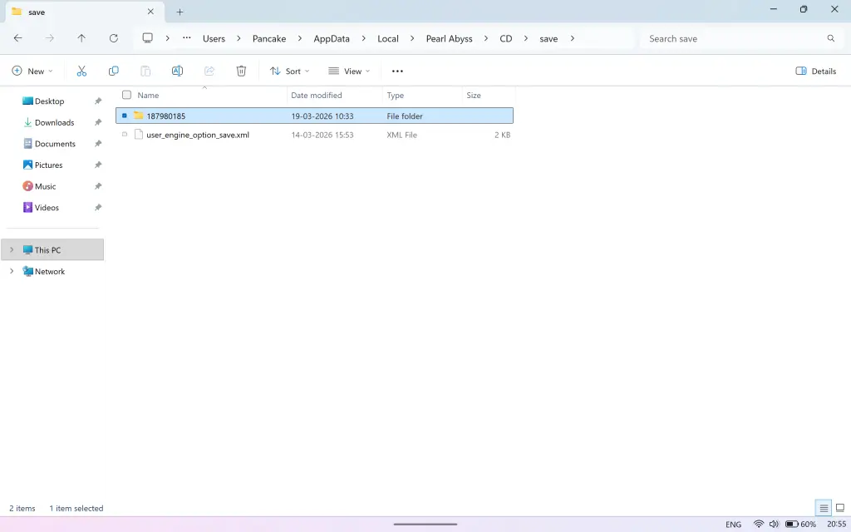This screenshot has width=851, height=532.
Task: Open the Sort dropdown menu
Action: pyautogui.click(x=290, y=71)
